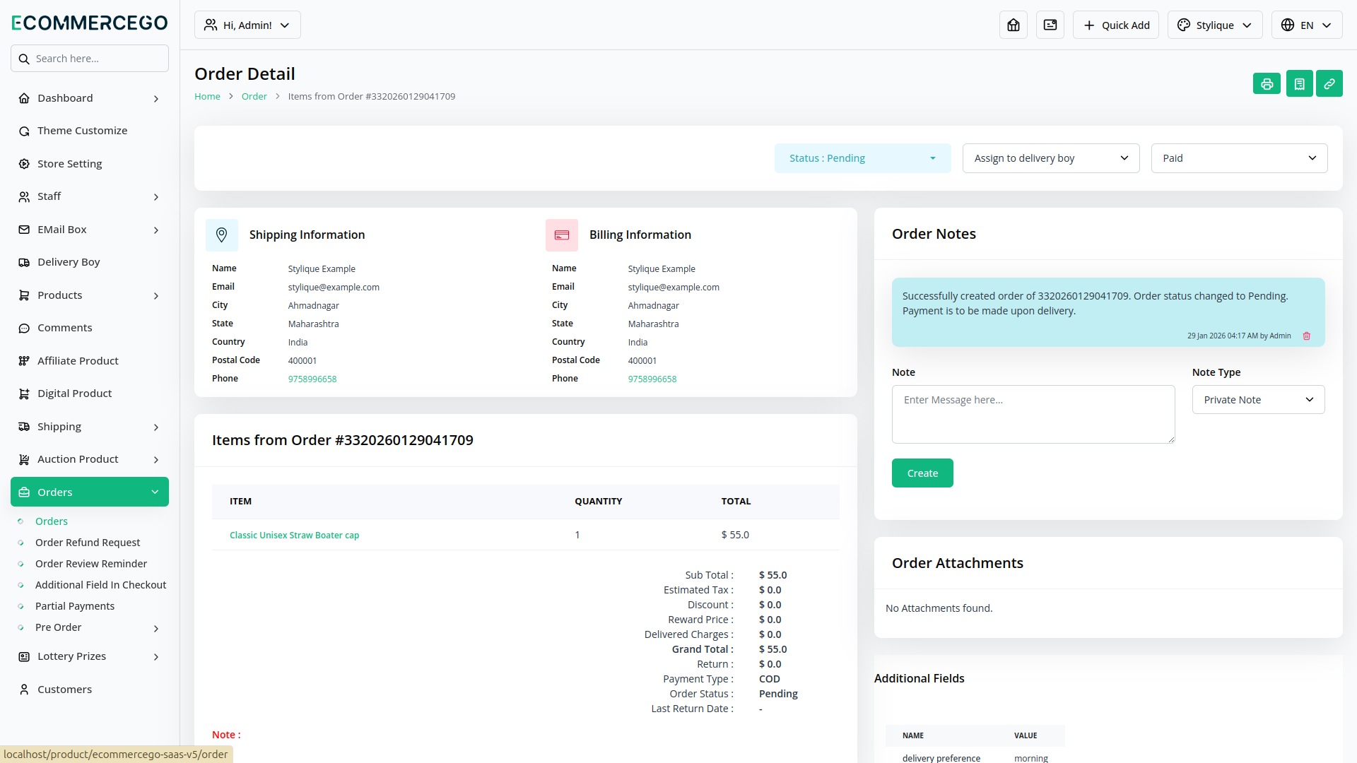
Task: Open the Paid payment status dropdown
Action: pos(1239,158)
